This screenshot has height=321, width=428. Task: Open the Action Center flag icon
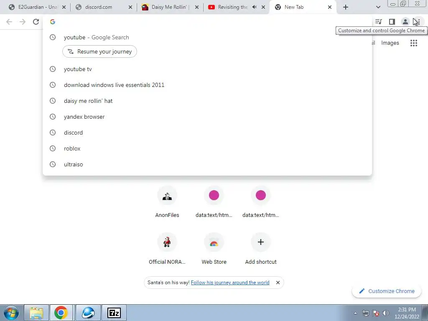[x=376, y=313]
